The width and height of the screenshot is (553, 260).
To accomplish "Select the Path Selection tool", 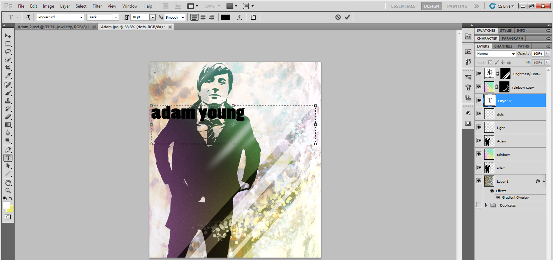I will (x=8, y=166).
